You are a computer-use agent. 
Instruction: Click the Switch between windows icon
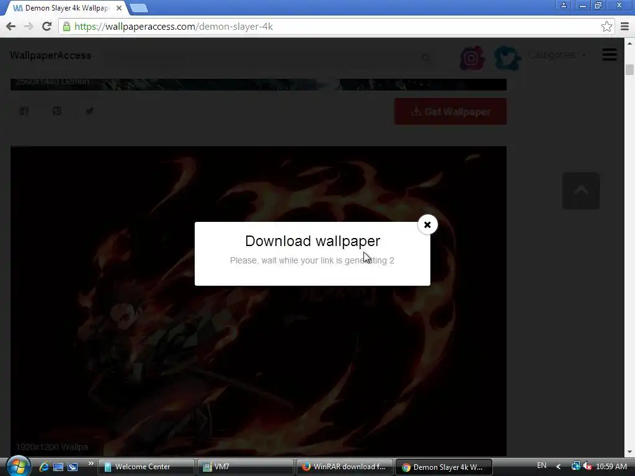pyautogui.click(x=73, y=467)
